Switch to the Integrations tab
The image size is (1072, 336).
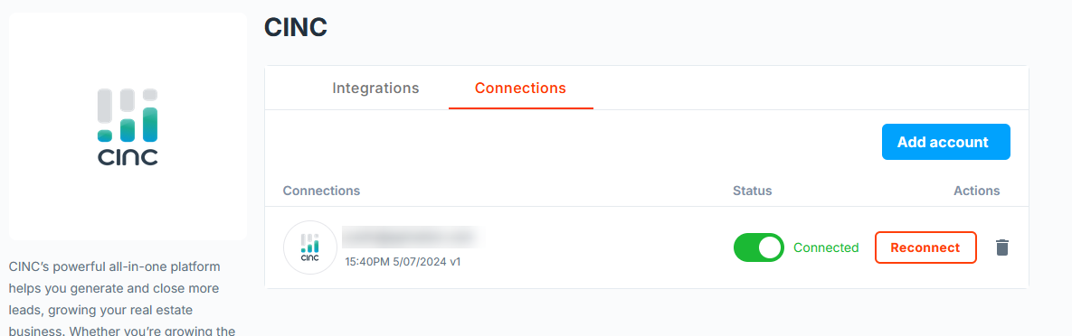[x=375, y=89]
